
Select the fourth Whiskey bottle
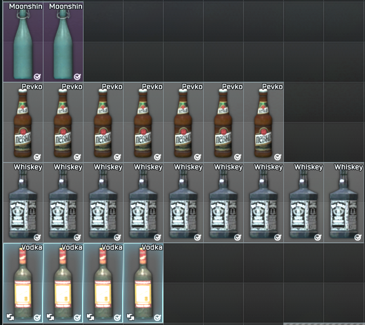pyautogui.click(x=143, y=202)
